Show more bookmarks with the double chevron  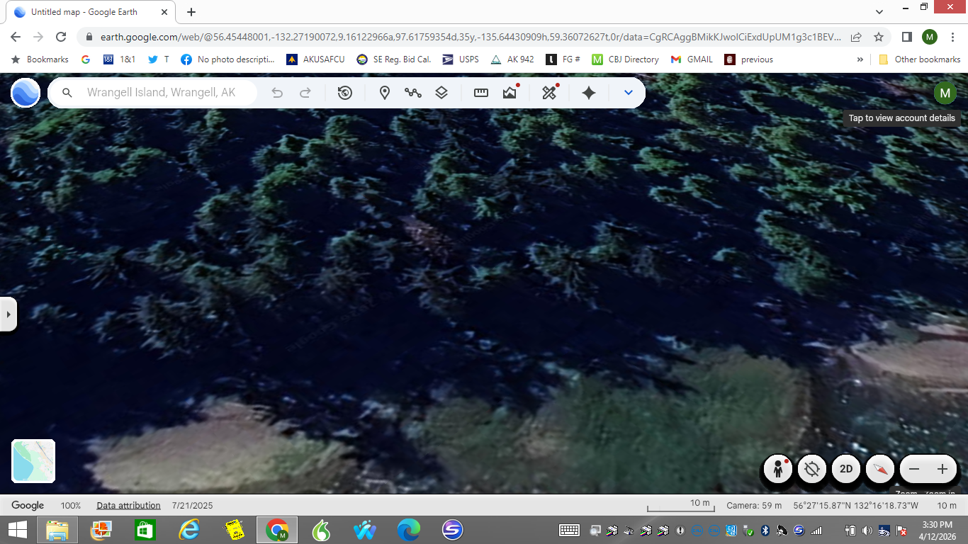click(x=860, y=59)
